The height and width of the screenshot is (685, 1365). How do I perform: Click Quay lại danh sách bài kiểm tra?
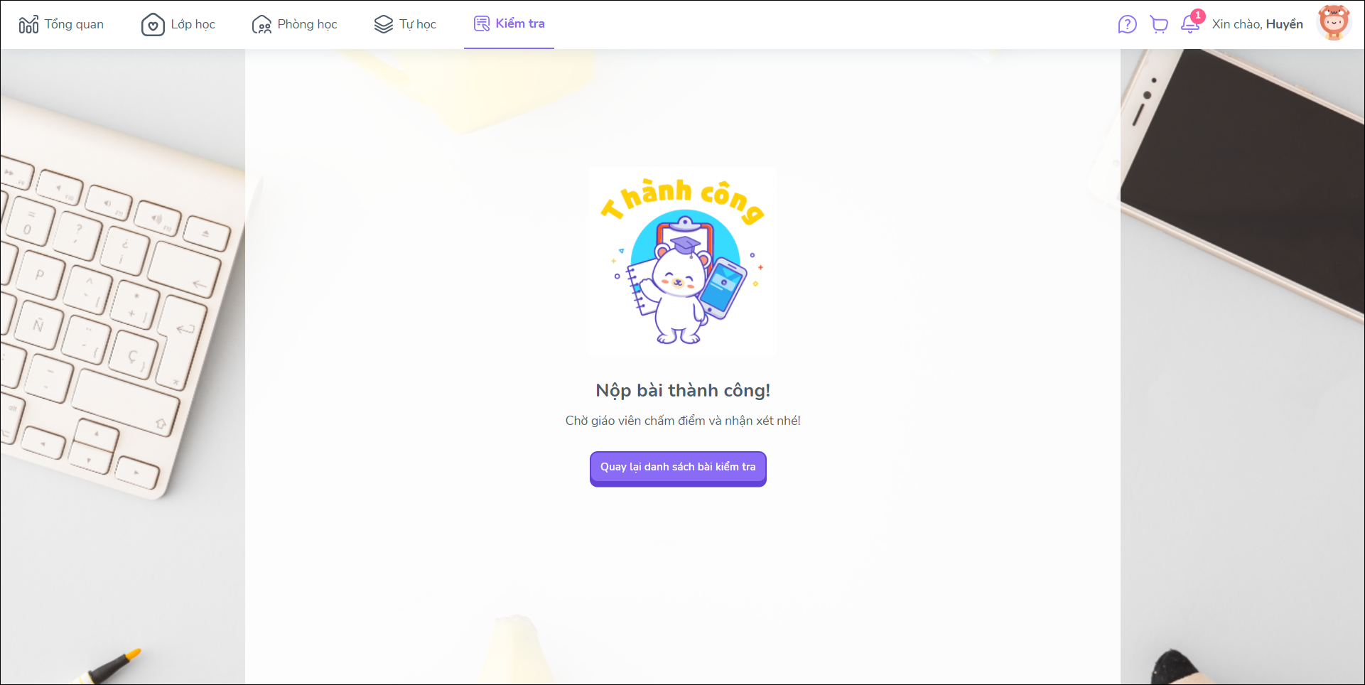point(678,468)
